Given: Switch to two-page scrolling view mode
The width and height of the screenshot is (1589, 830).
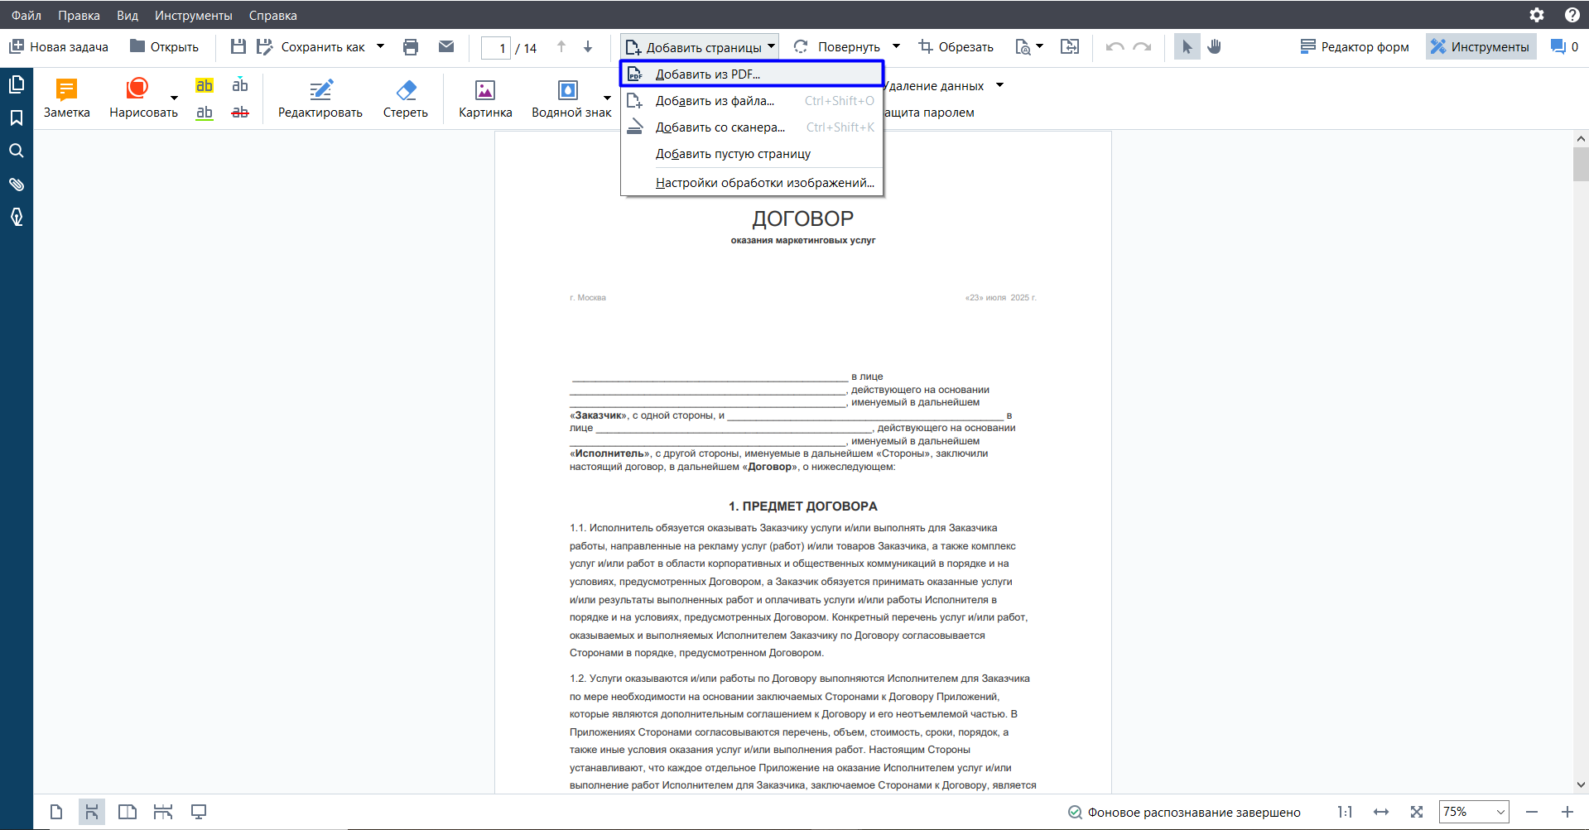Looking at the screenshot, I should coord(163,812).
